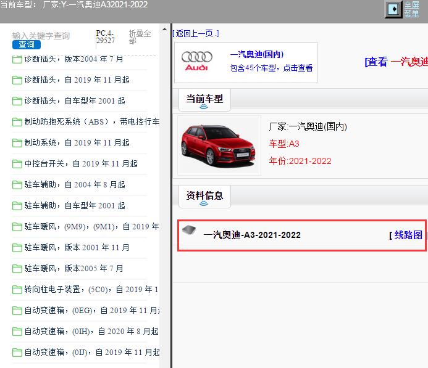Click folder icon of 中控台开关 row

17,164
